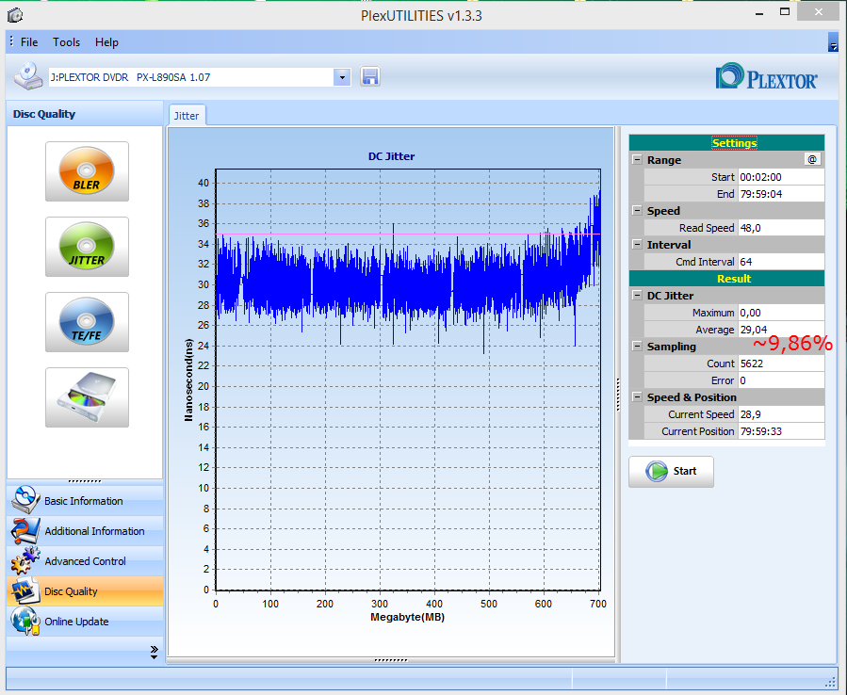Start the jitter test
Image resolution: width=847 pixels, height=695 pixels.
tap(671, 472)
